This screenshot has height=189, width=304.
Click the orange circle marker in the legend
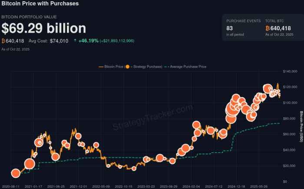click(127, 67)
